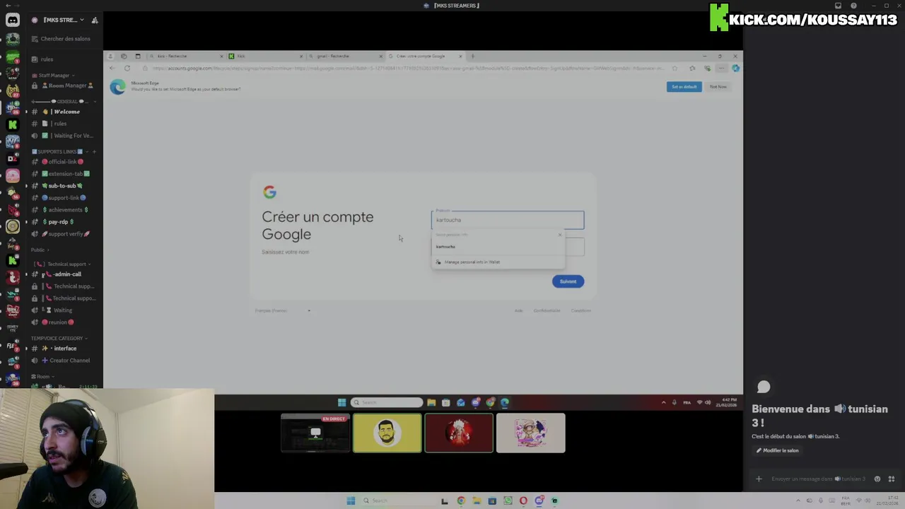
Task: Click the message box for tunisian 3
Action: point(817,479)
